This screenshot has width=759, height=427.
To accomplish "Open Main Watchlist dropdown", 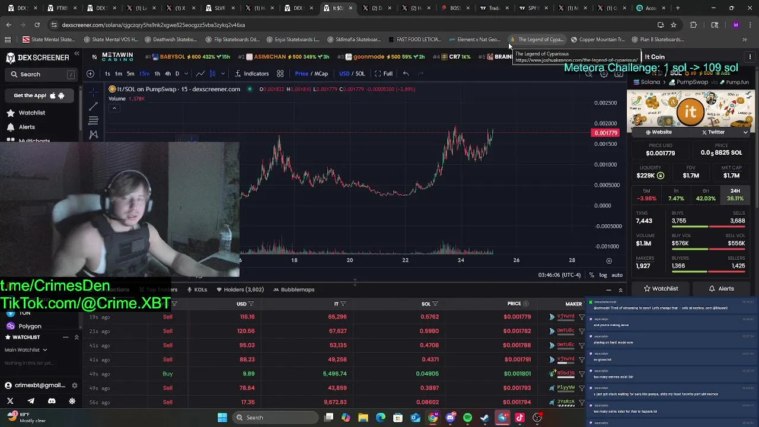I will tap(26, 350).
